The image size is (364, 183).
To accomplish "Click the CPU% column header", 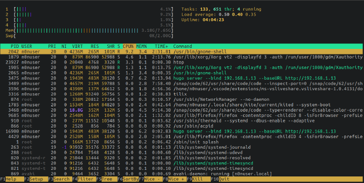I will tap(128, 46).
